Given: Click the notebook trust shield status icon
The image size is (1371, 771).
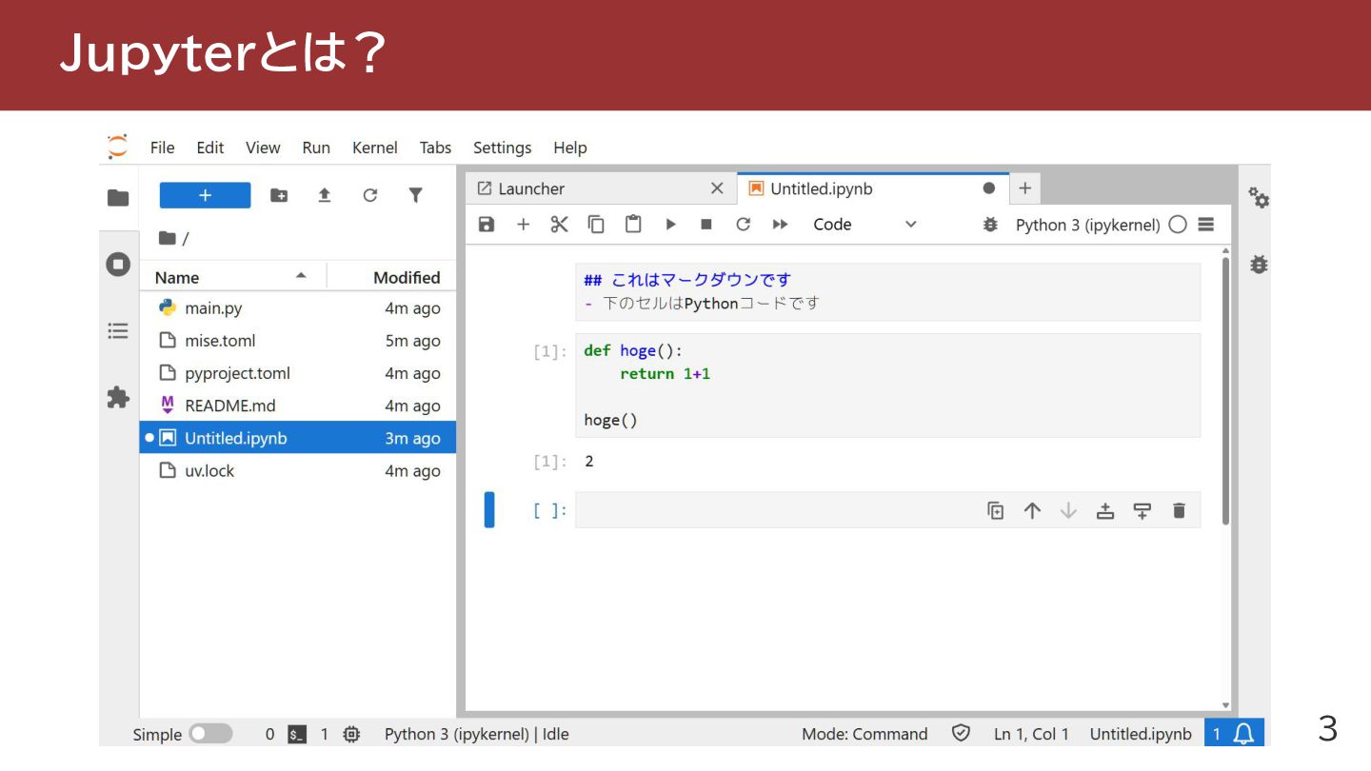Looking at the screenshot, I should (961, 733).
